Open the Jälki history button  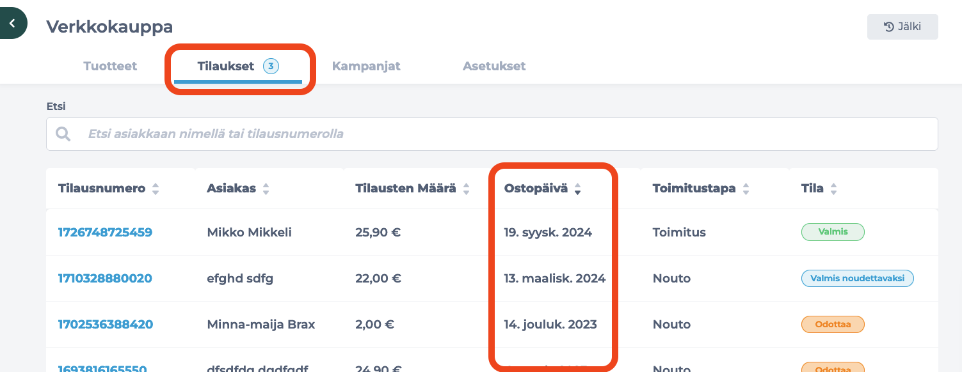pyautogui.click(x=902, y=27)
